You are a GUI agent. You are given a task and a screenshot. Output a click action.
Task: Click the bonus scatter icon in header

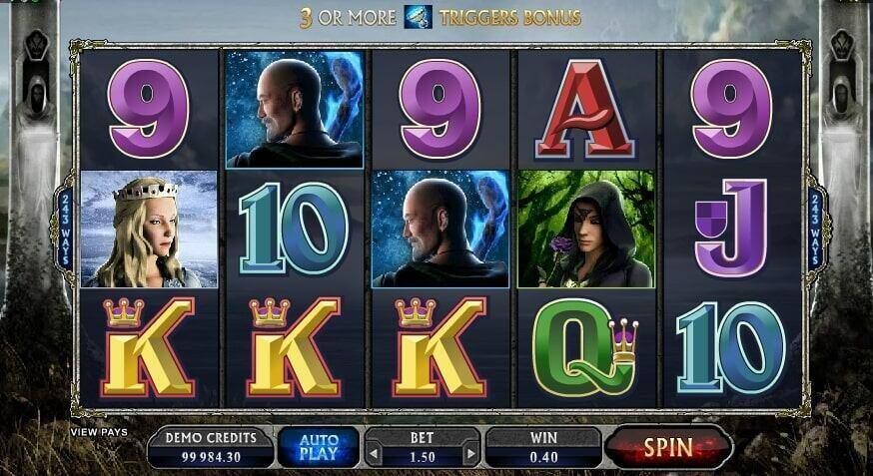pyautogui.click(x=419, y=17)
